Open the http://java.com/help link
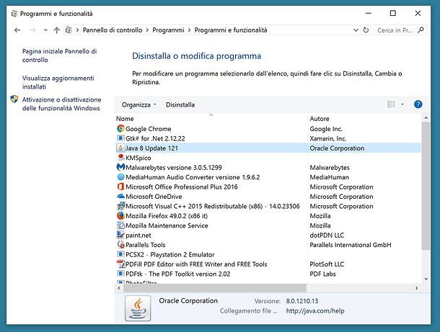 tap(315, 310)
